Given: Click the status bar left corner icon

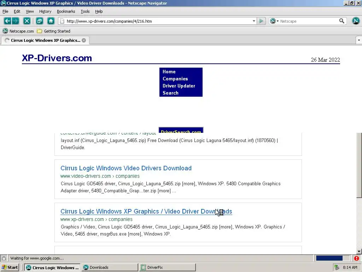Looking at the screenshot, I should 4,258.
